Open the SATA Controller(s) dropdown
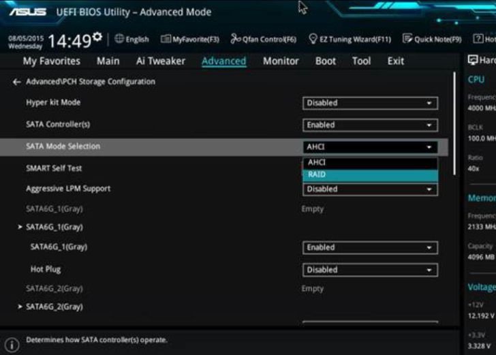496x355 pixels. click(x=370, y=125)
